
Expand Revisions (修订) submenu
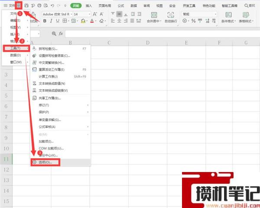(x=61, y=105)
